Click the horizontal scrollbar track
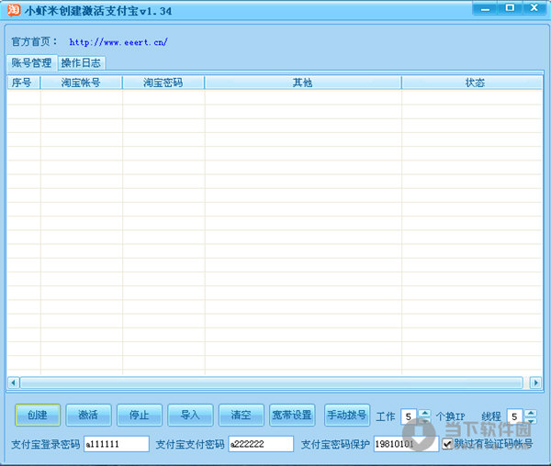551x466 pixels. 271,383
